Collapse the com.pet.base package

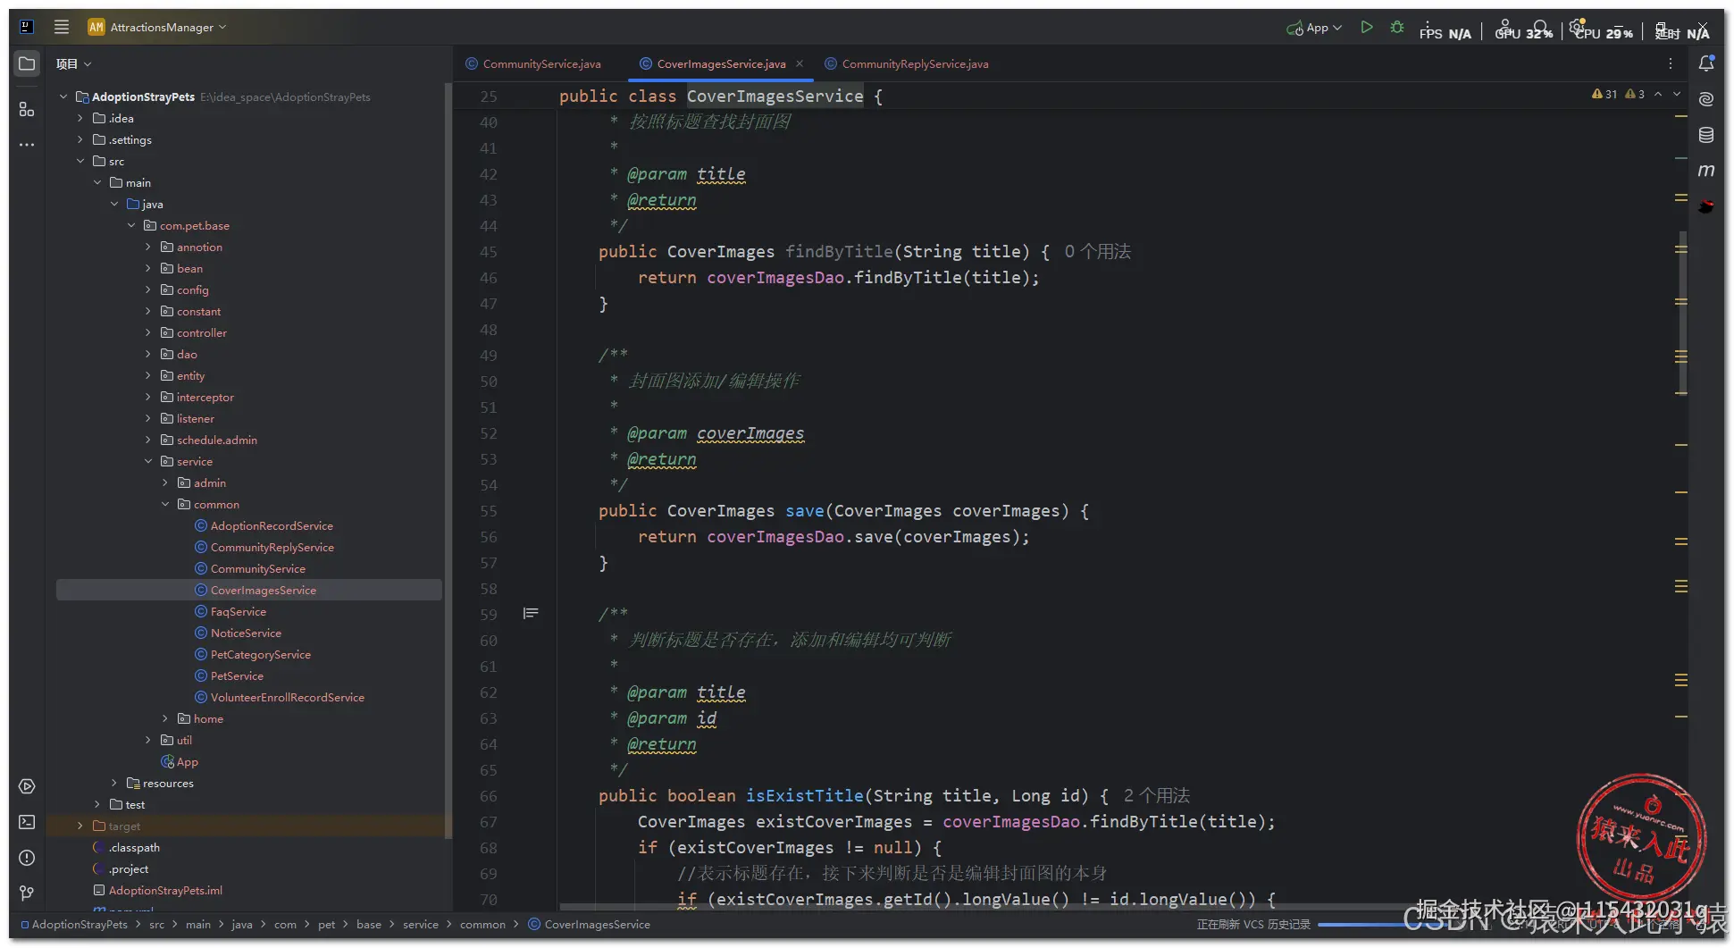[x=131, y=225]
